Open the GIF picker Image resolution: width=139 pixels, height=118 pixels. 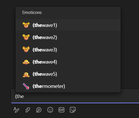tap(61, 110)
